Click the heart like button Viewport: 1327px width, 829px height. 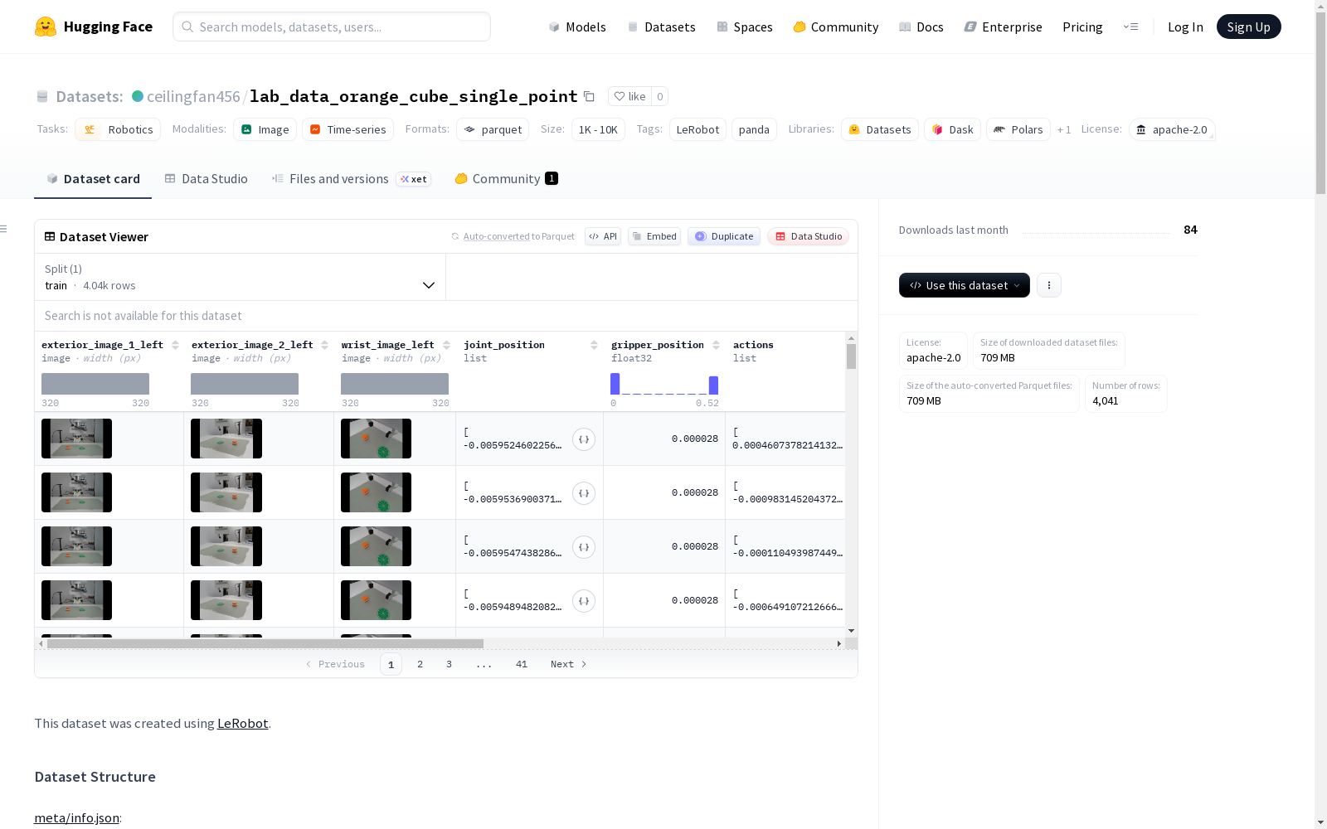(629, 96)
